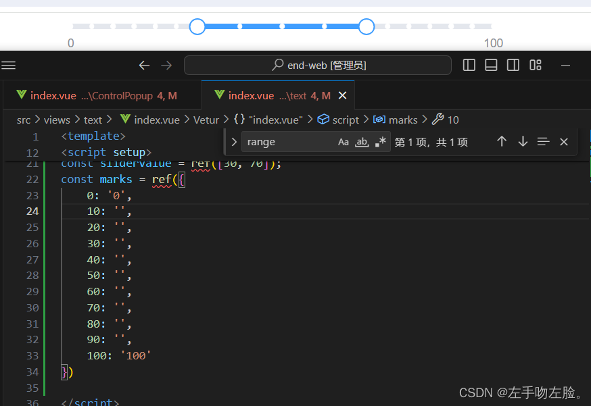This screenshot has width=591, height=406.
Task: Go to previous find match arrow
Action: 501,142
